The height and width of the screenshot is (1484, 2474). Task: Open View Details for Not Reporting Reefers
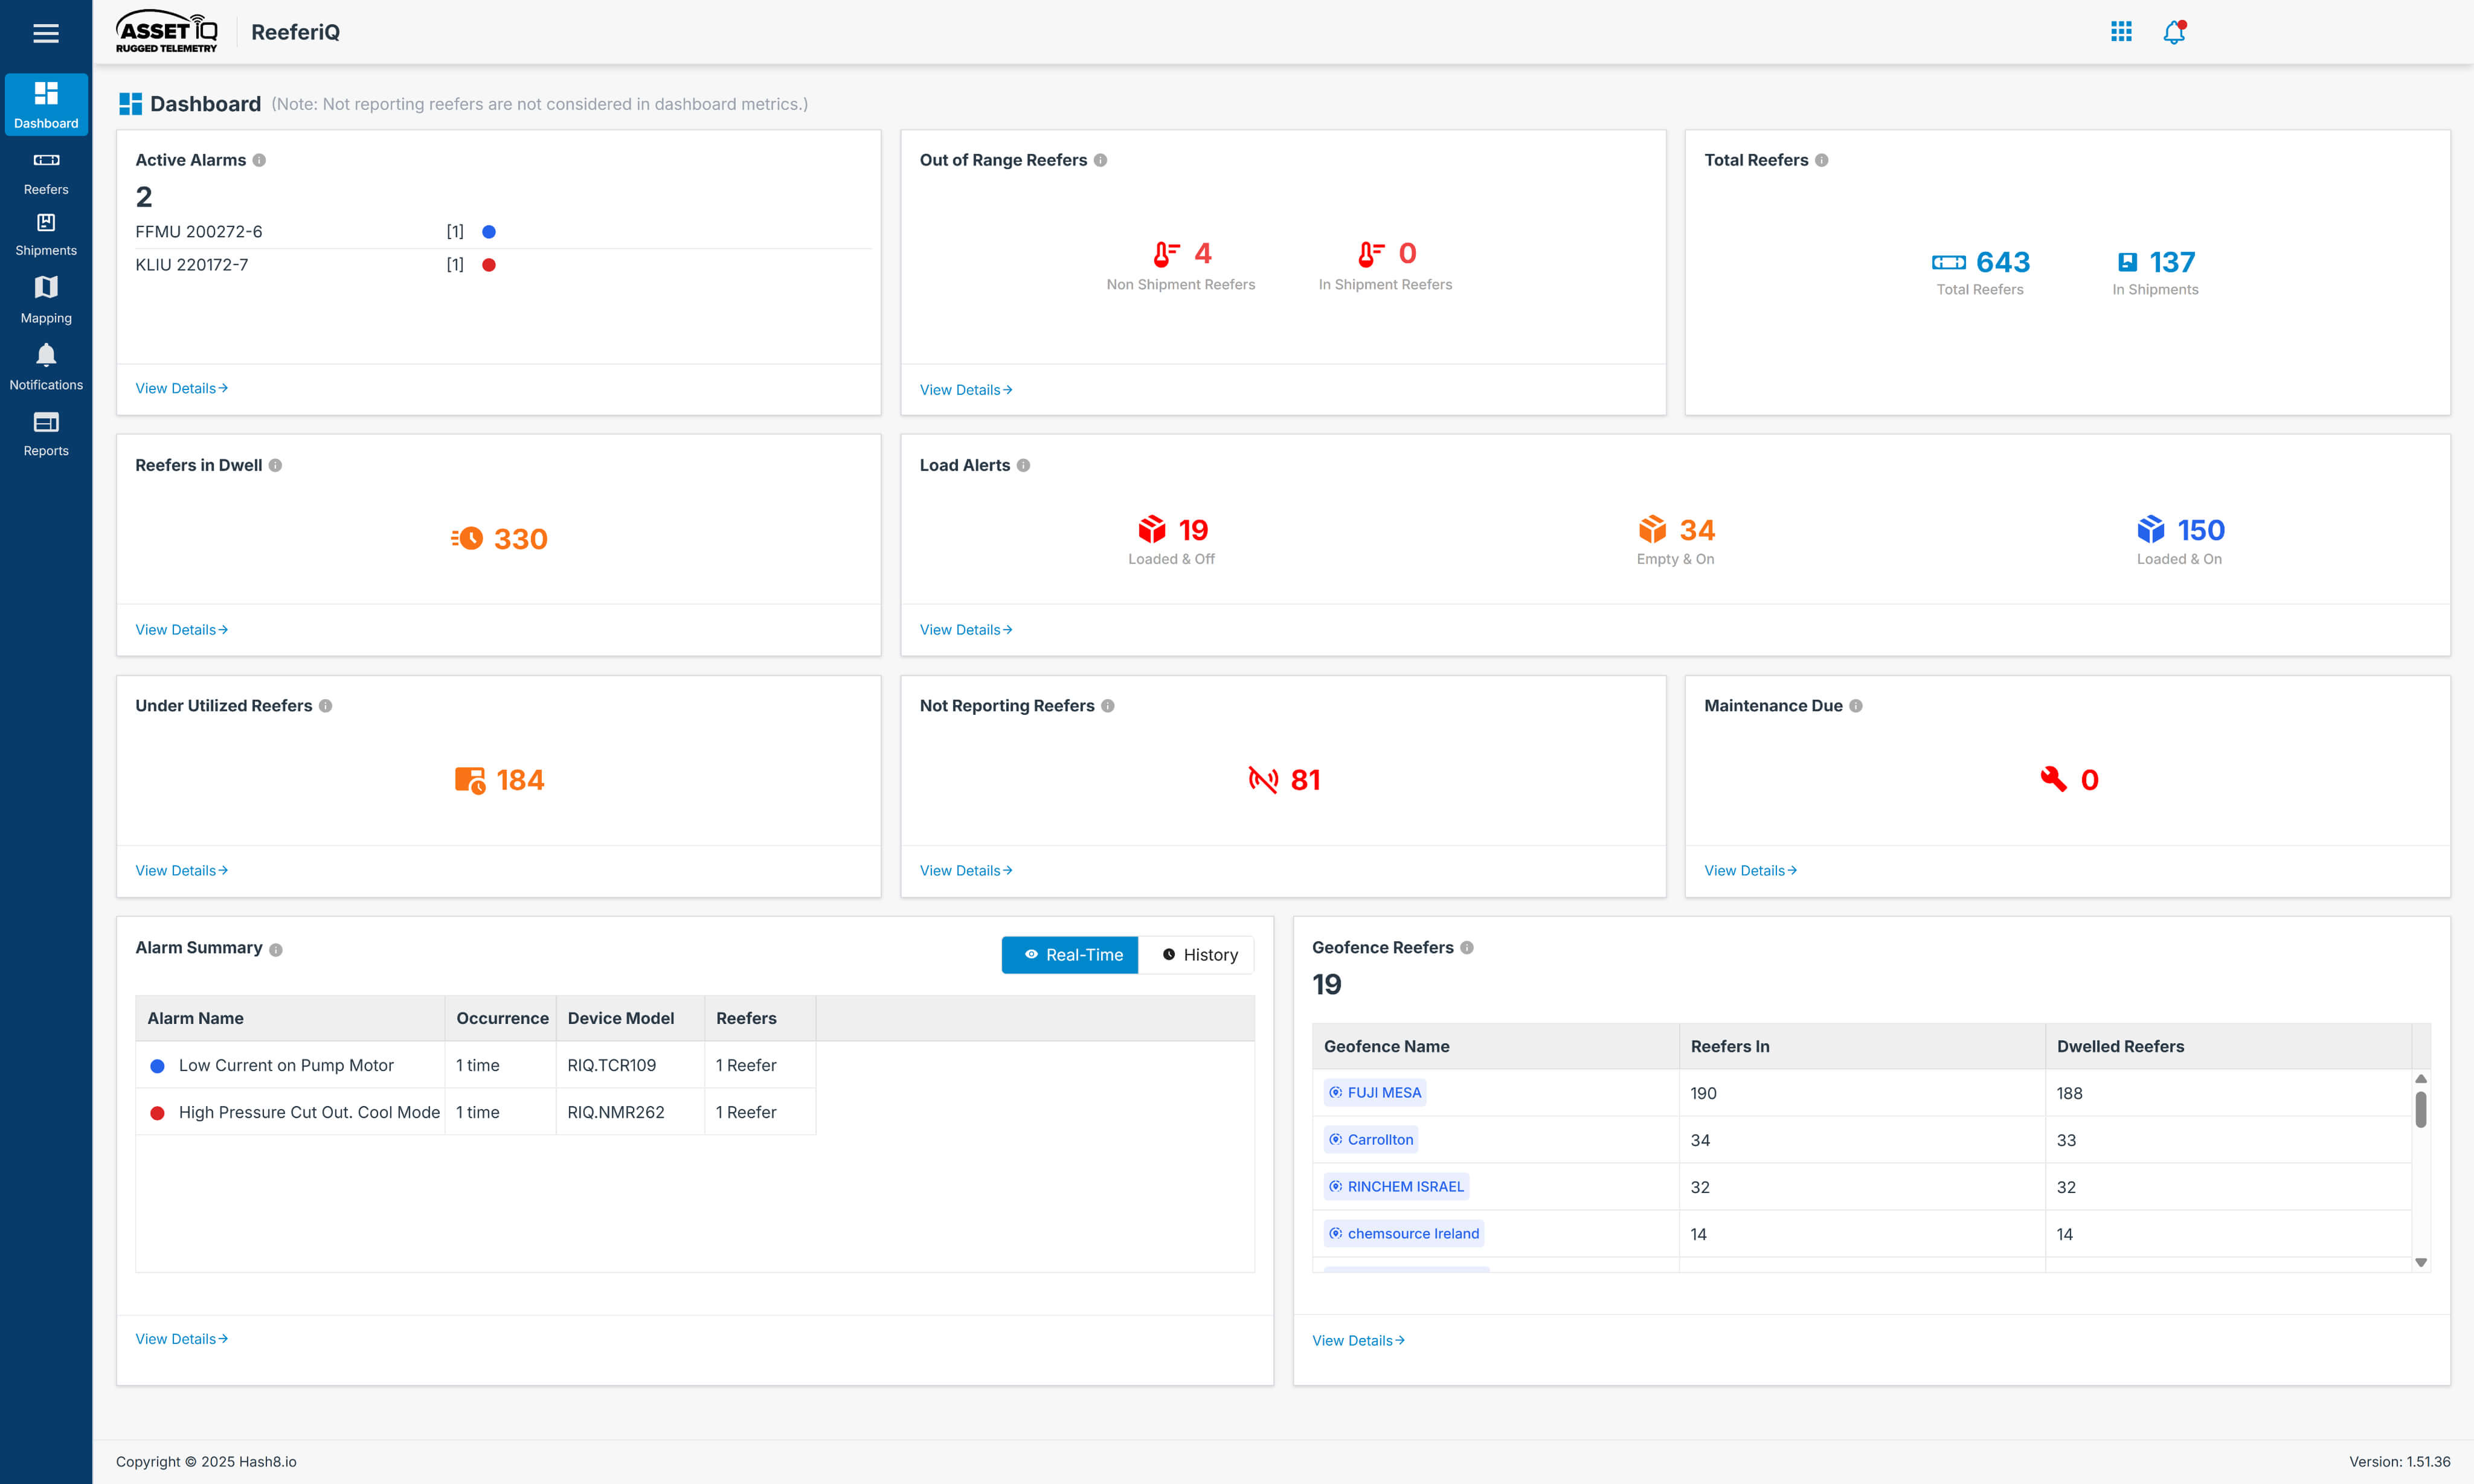965,871
